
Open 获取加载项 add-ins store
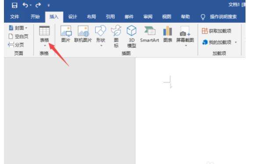pyautogui.click(x=217, y=31)
